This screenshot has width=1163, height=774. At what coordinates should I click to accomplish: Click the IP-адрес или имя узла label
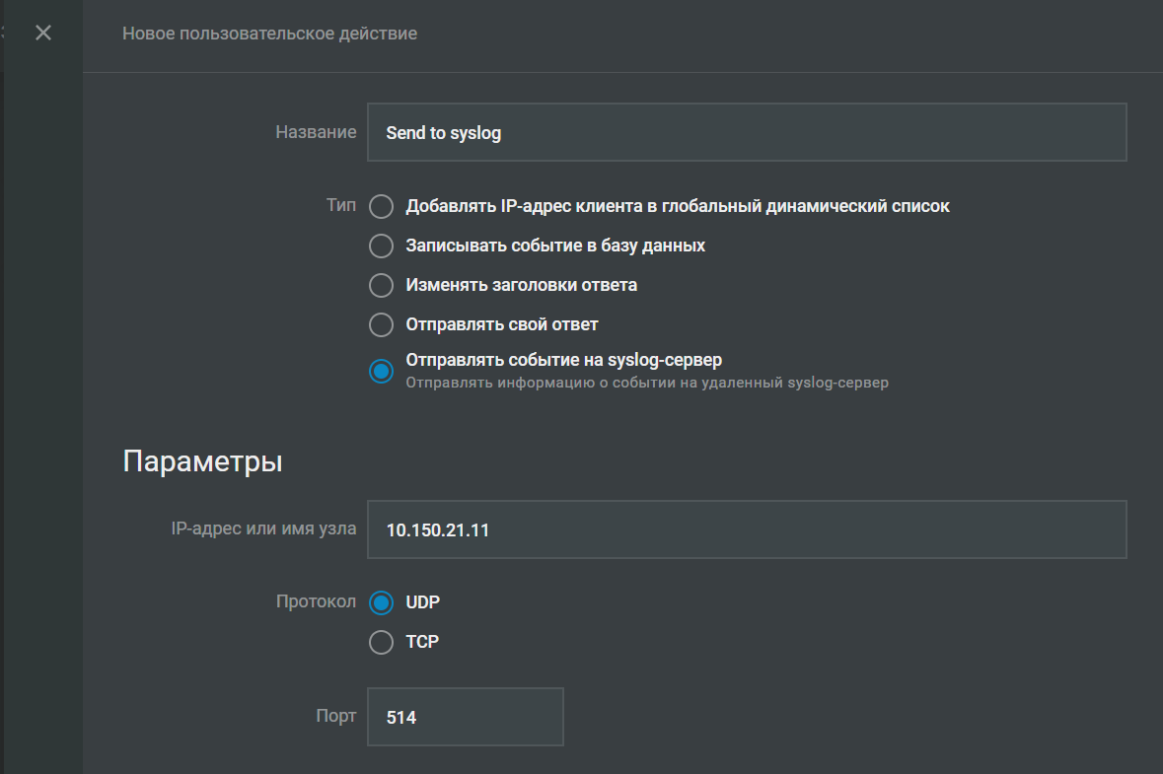(x=263, y=528)
